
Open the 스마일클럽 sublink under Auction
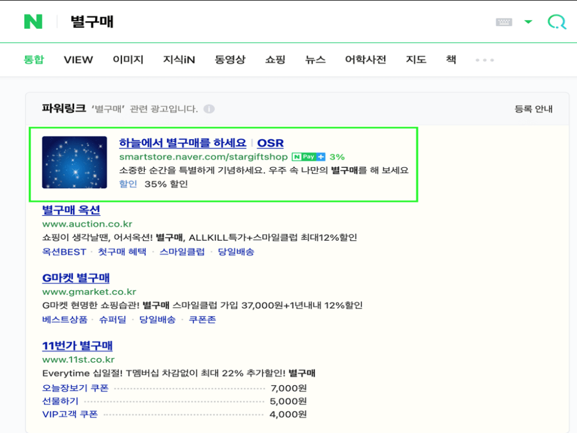pos(182,252)
